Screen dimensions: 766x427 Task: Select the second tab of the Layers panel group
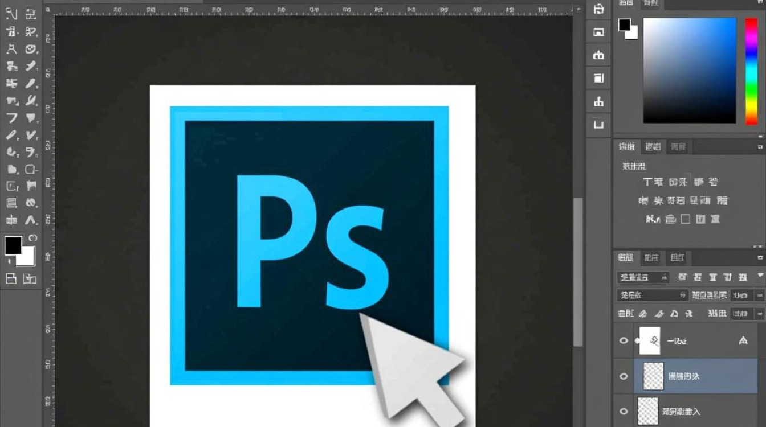(x=651, y=257)
